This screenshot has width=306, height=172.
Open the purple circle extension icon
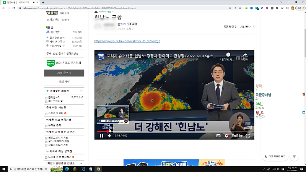coord(267,8)
